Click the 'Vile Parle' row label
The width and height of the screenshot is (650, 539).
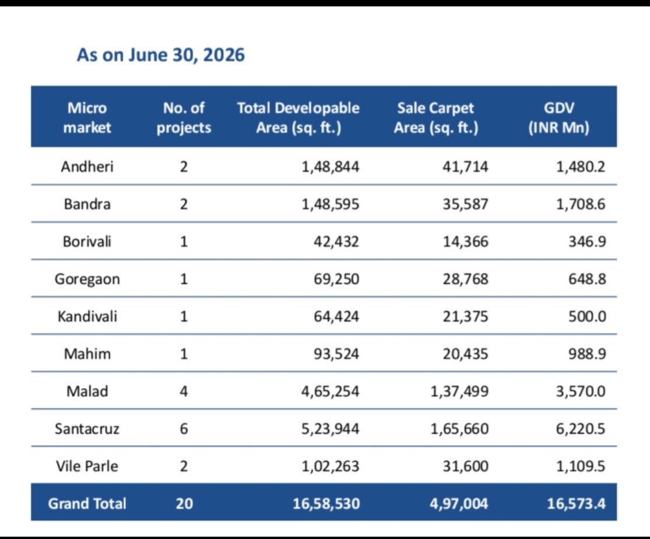pyautogui.click(x=87, y=466)
